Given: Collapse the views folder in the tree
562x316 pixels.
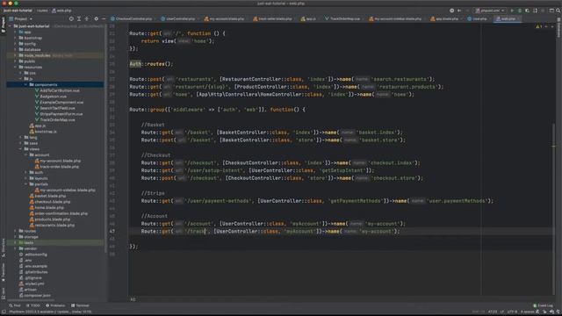Looking at the screenshot, I should pyautogui.click(x=20, y=149).
